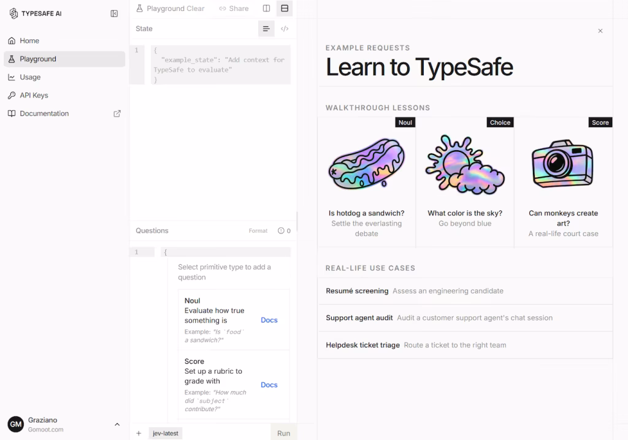Click the Noul badge on hotdog card

[x=405, y=123]
